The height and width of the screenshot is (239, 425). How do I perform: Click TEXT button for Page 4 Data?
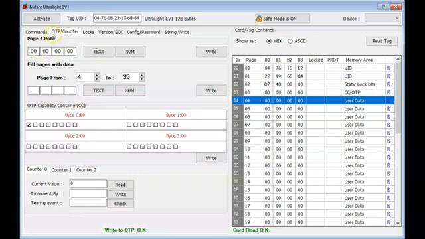[x=99, y=52]
